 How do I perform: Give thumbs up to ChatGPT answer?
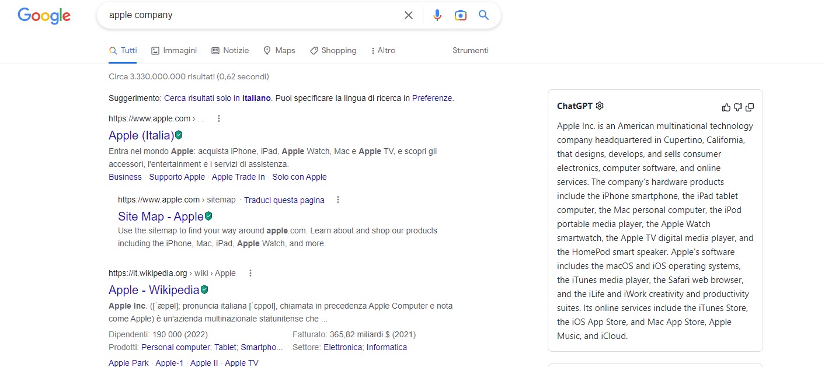pos(726,107)
